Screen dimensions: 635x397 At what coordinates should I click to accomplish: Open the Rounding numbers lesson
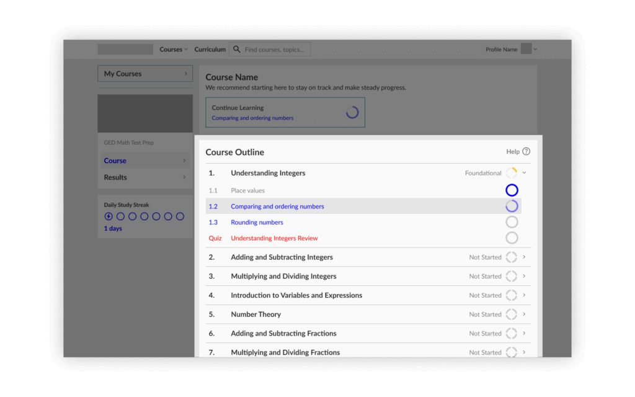pos(257,222)
